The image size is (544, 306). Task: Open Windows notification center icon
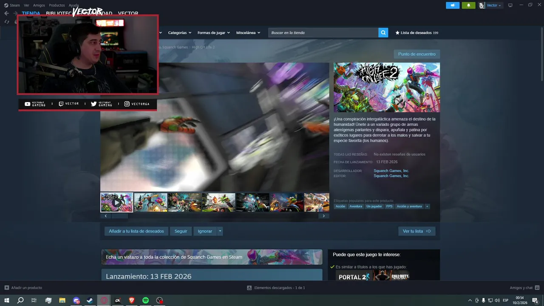(535, 300)
